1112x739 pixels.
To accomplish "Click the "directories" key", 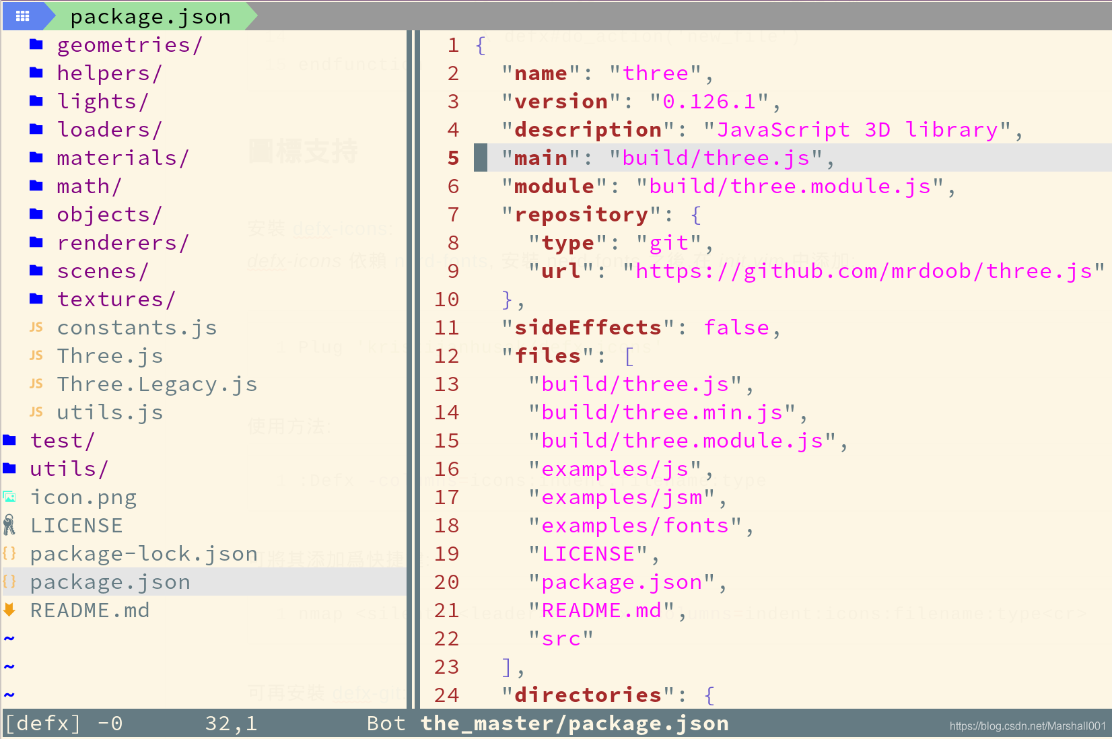I will (588, 695).
